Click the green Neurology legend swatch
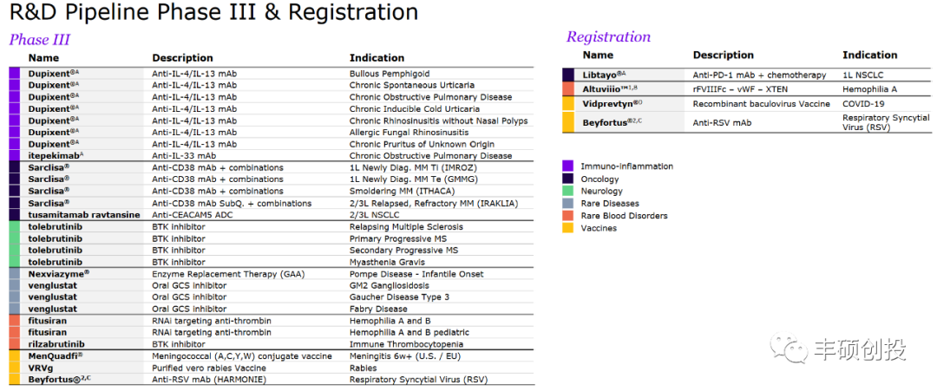The image size is (937, 391). [x=567, y=191]
